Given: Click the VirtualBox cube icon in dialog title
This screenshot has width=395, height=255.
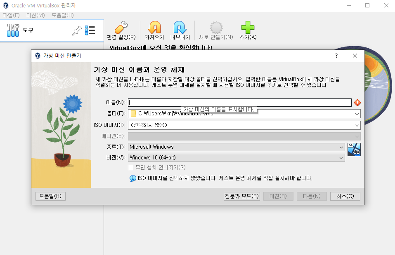Looking at the screenshot, I should [x=38, y=56].
